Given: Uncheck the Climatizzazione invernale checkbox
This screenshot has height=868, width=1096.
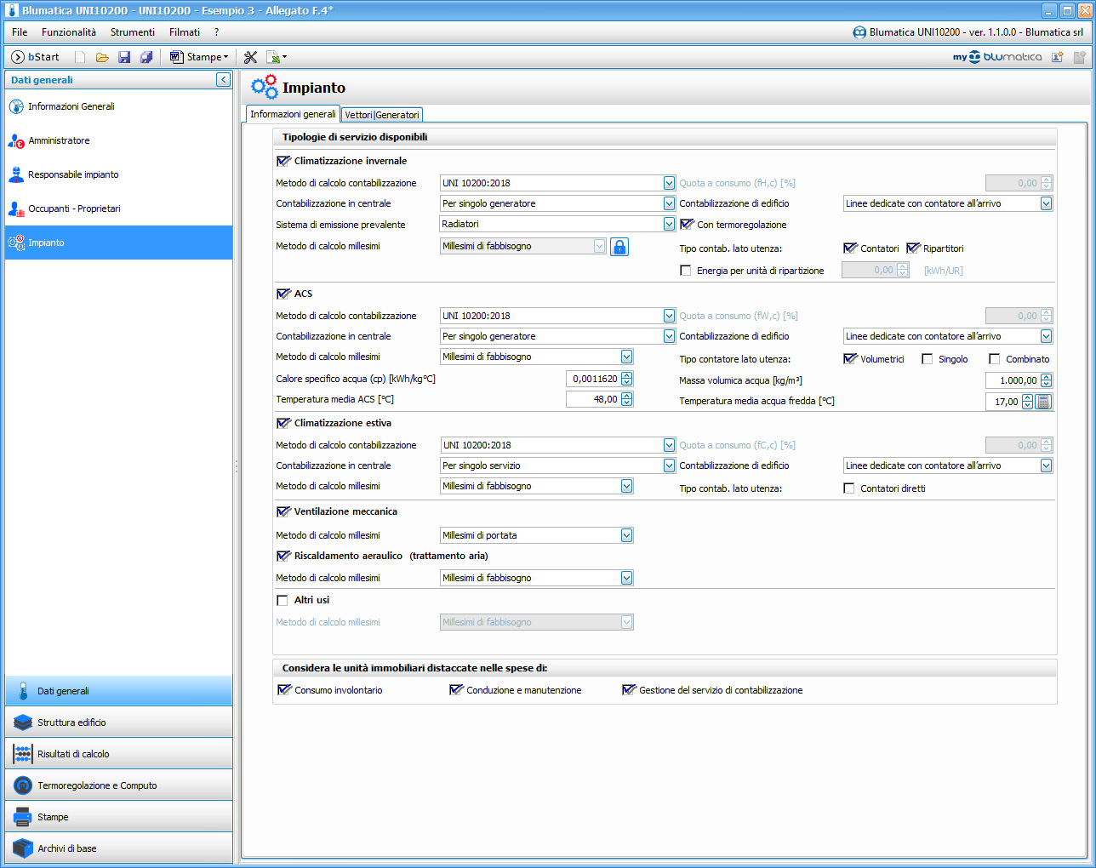Looking at the screenshot, I should click(283, 161).
